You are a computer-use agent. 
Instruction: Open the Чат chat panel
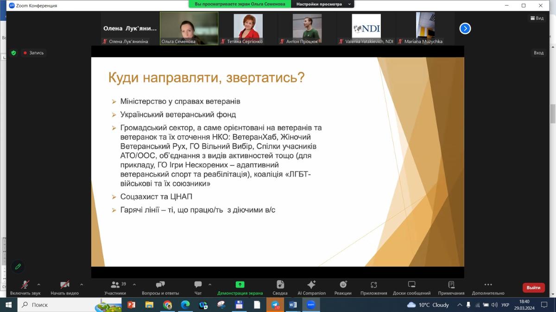[198, 288]
